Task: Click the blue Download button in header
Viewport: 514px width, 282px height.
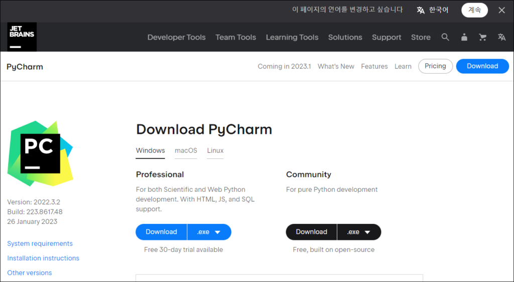Action: tap(482, 66)
